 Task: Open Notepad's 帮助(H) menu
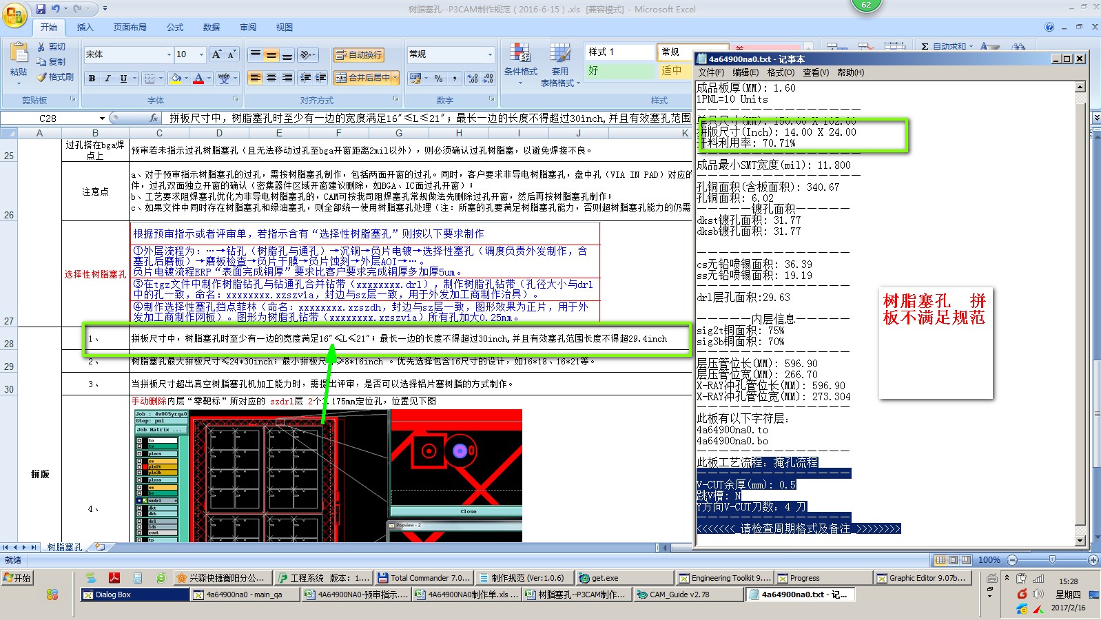point(850,72)
